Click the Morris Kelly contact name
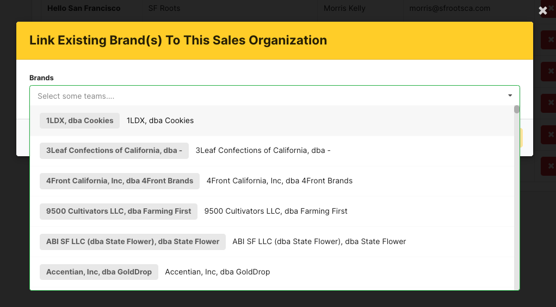Viewport: 556px width, 307px height. 344,9
